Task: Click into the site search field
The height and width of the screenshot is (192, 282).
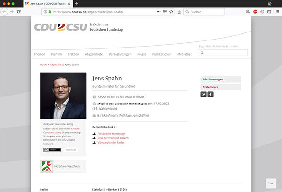Action: coord(223,53)
